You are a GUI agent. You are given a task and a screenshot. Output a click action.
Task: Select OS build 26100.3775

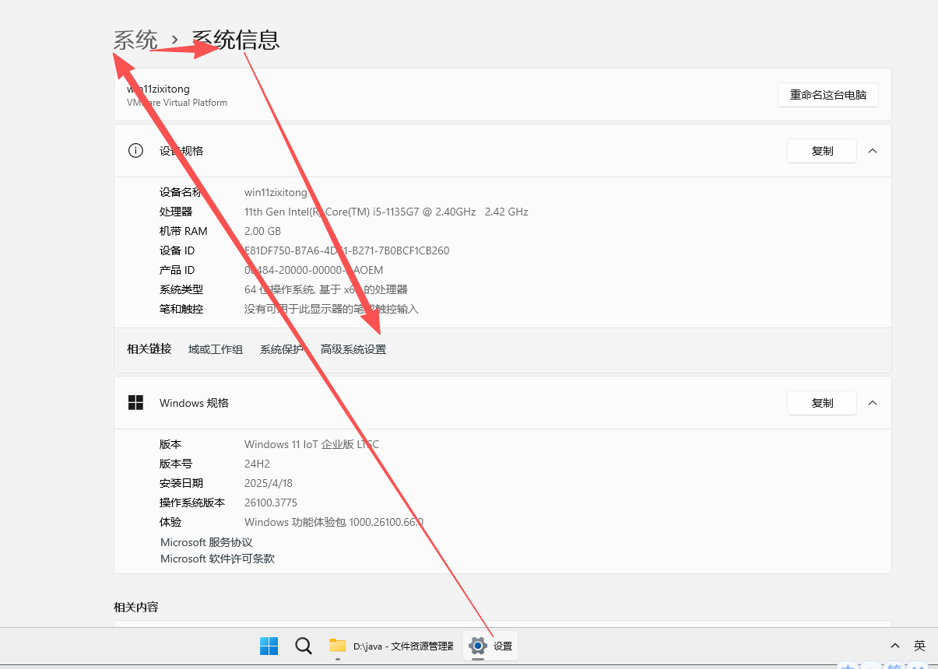coord(271,503)
